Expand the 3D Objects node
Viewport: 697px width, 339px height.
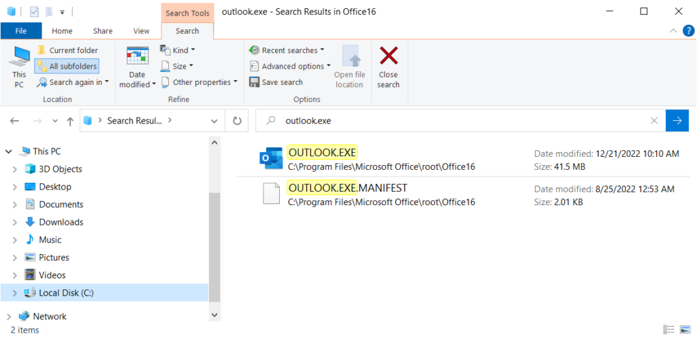click(x=15, y=169)
